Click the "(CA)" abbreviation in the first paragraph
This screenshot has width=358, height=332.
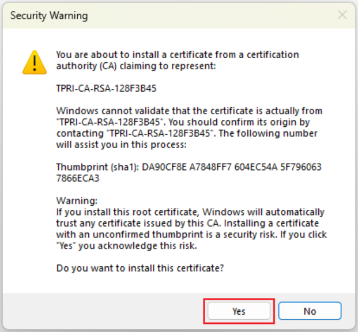108,66
